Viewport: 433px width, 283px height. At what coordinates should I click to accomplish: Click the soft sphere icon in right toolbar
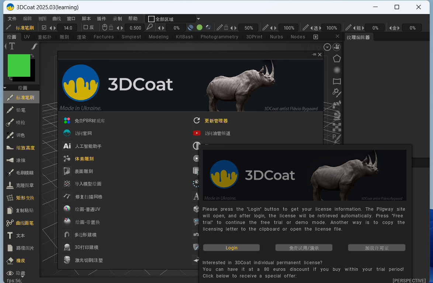tap(337, 70)
